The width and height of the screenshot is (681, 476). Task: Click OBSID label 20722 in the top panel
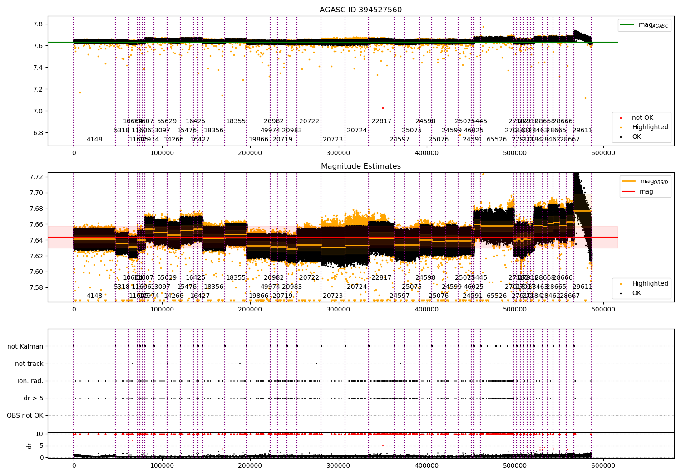[309, 121]
